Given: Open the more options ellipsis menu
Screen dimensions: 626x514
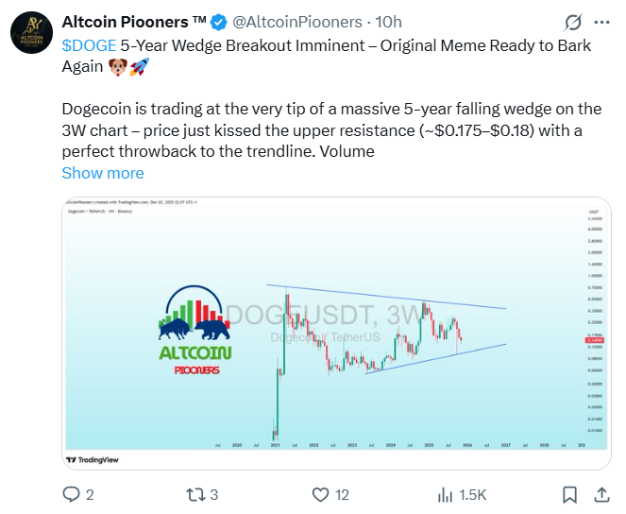Looking at the screenshot, I should (x=601, y=22).
